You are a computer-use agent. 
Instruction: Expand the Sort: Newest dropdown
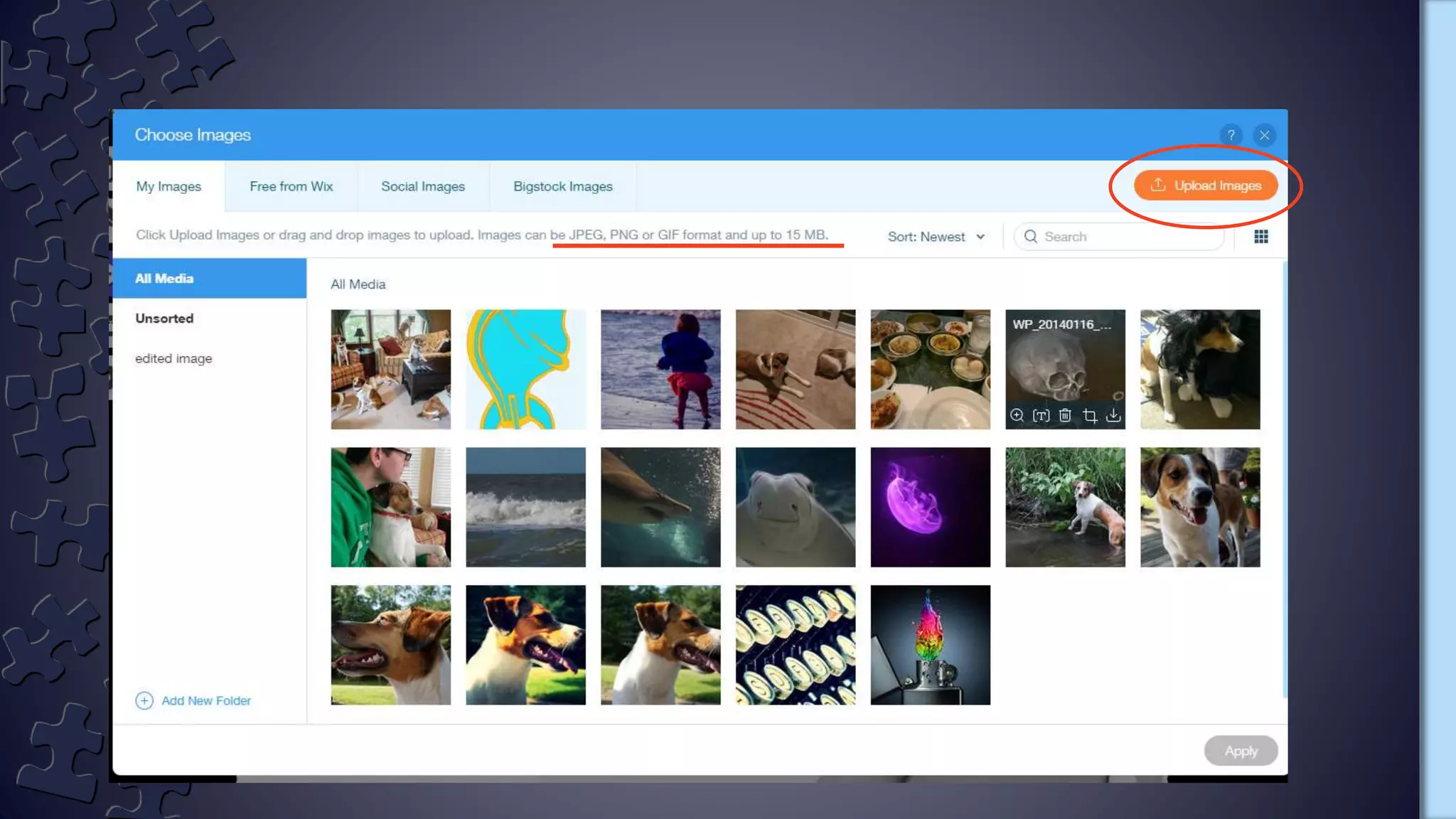936,237
